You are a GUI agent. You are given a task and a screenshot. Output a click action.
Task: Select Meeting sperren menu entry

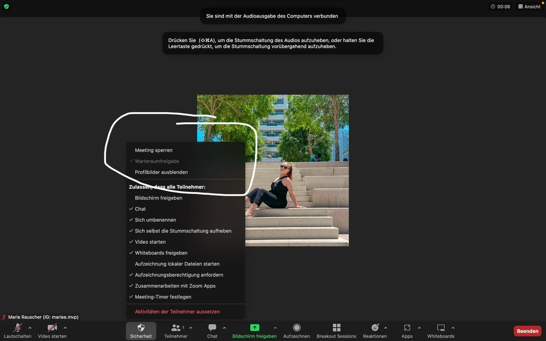(154, 150)
